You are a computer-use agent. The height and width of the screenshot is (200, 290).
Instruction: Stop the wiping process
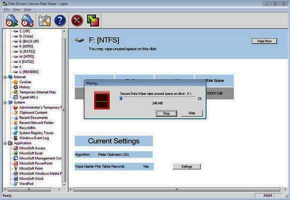point(166,113)
